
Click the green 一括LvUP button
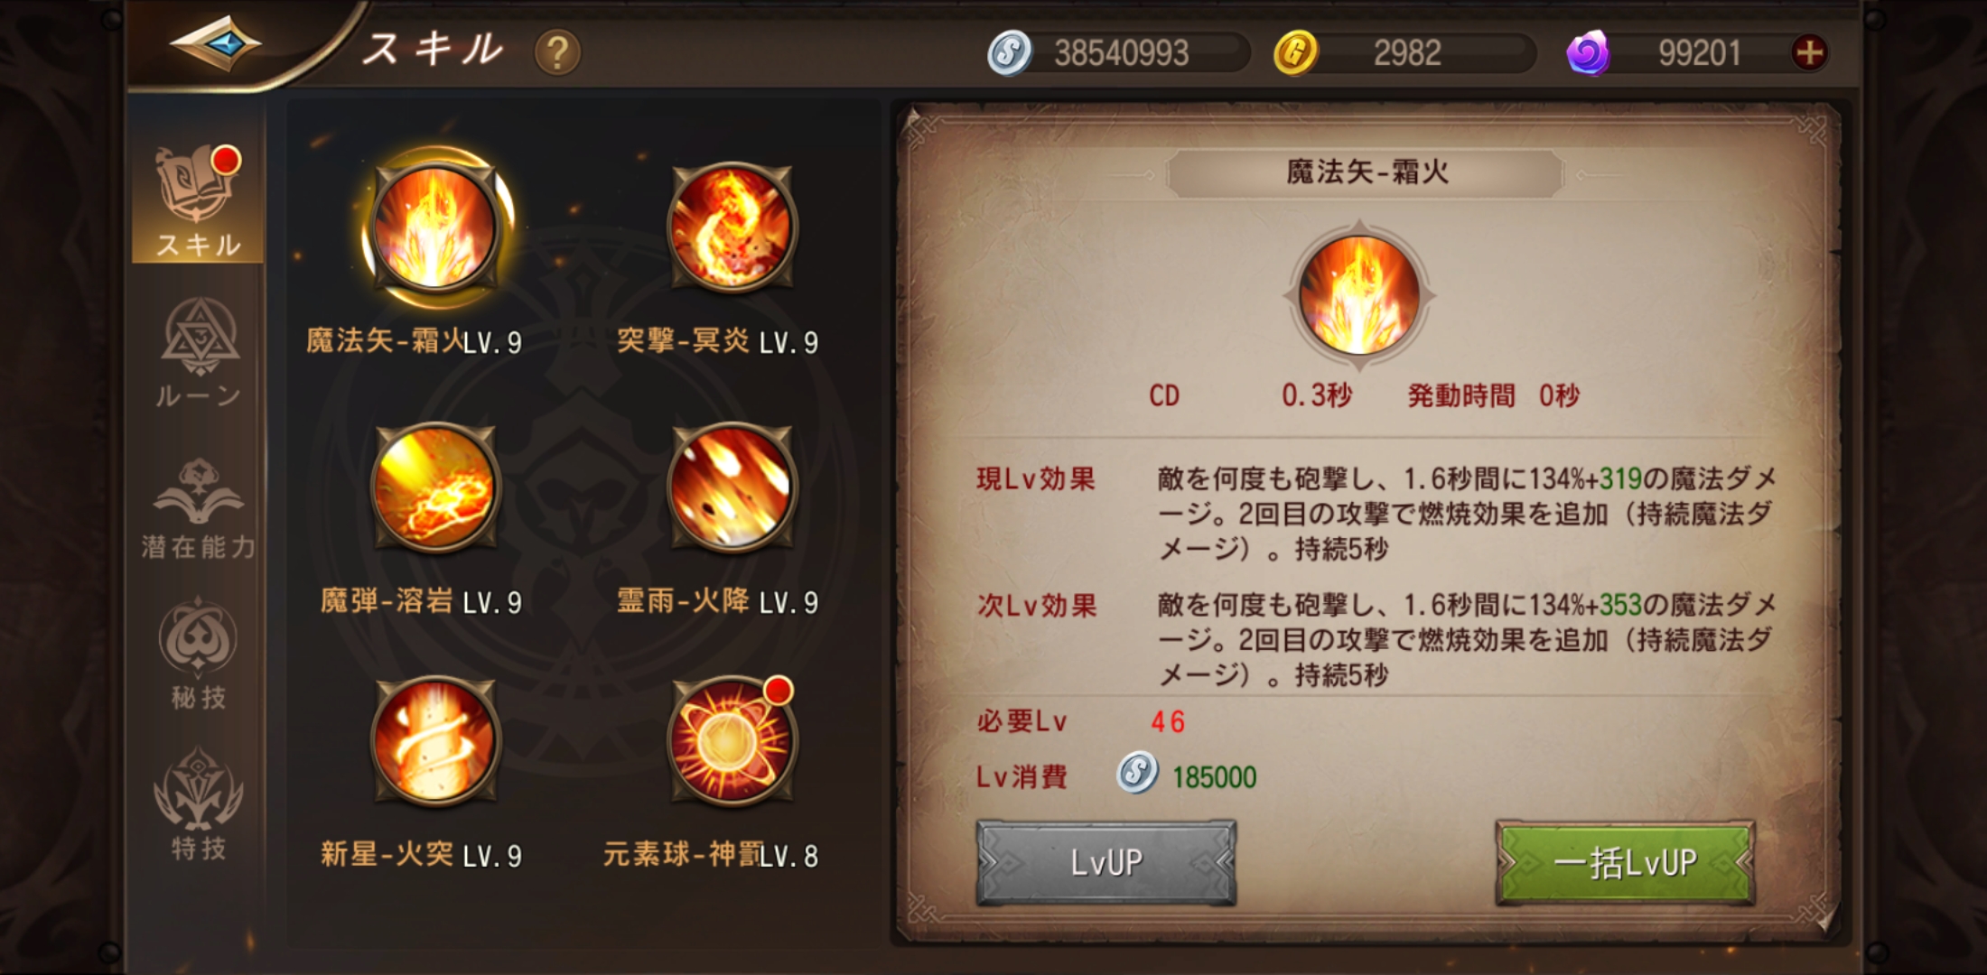pos(1625,862)
